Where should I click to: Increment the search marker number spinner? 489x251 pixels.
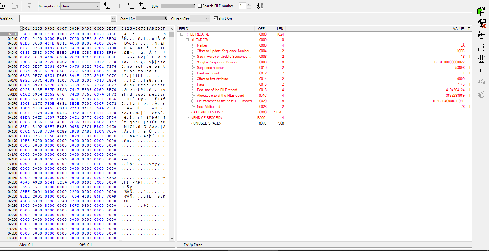249,4
